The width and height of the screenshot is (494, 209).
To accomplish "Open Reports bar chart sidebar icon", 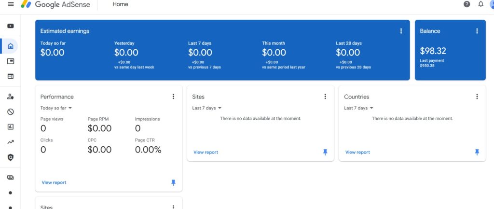I will click(x=10, y=127).
